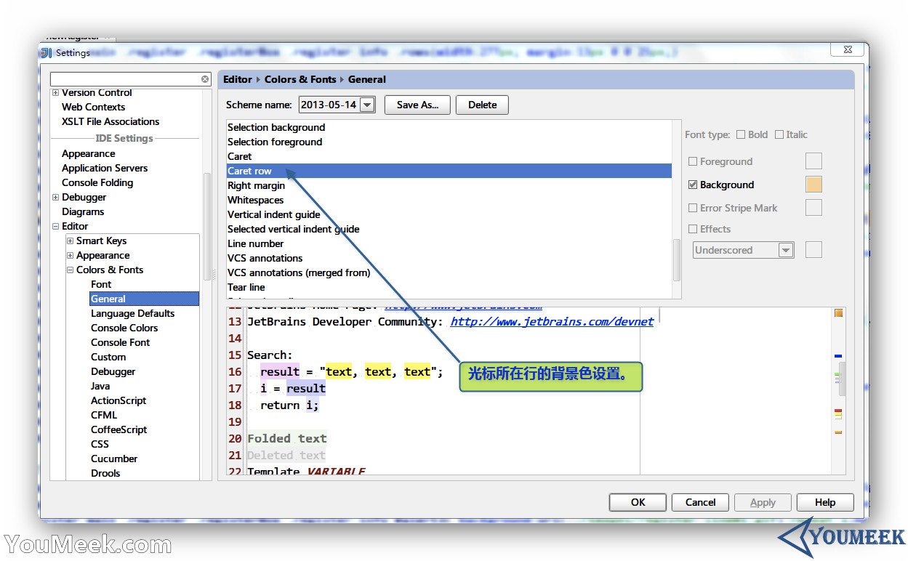This screenshot has height=561, width=908.
Task: Select 'Caret row' in attributes list
Action: [449, 171]
